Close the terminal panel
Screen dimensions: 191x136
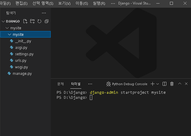[x=186, y=84]
